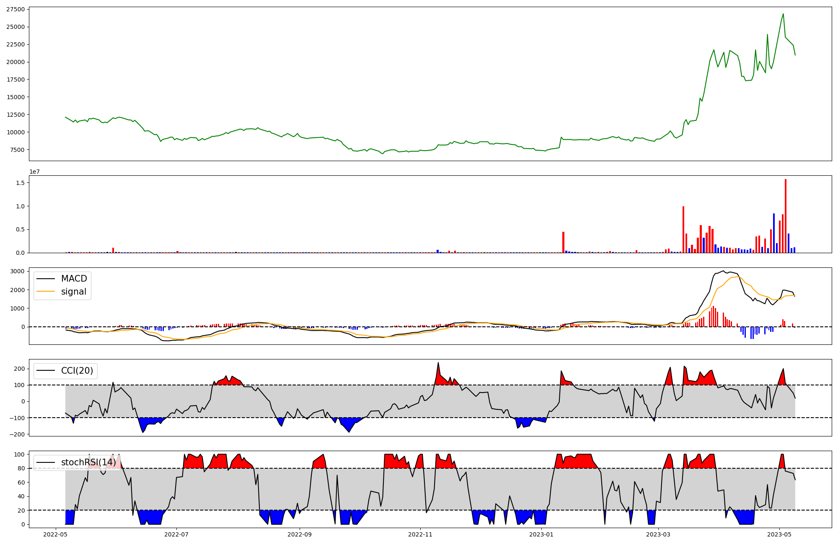Click the highest peak of the green price line

tap(783, 14)
